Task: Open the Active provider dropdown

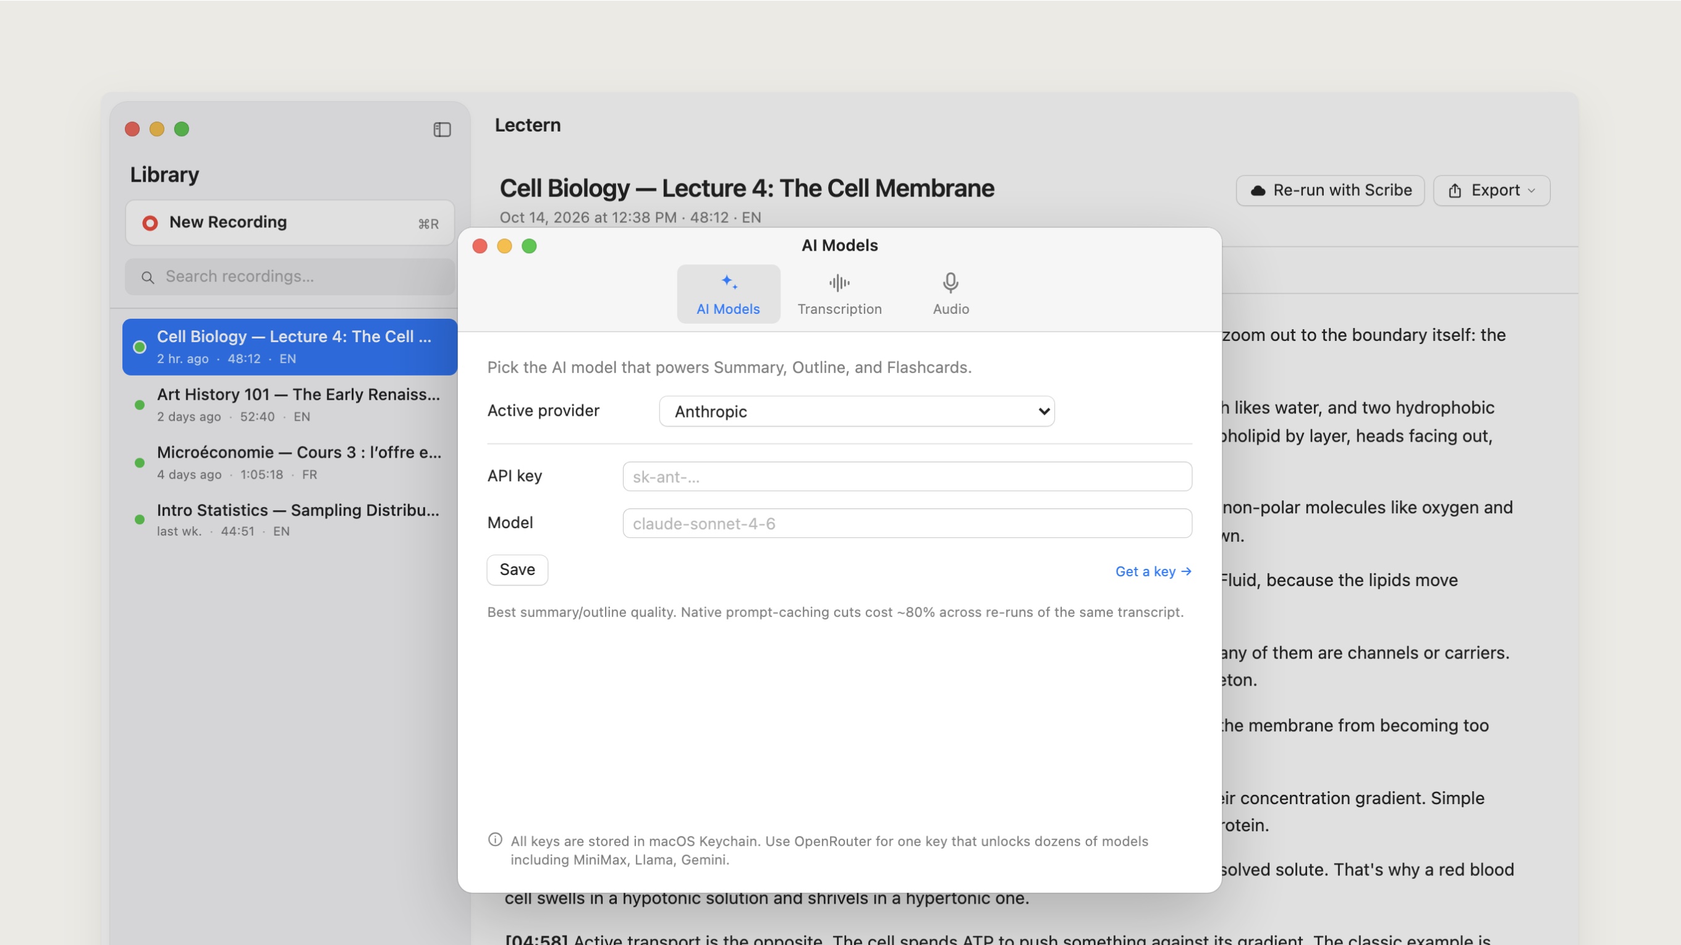Action: point(856,411)
